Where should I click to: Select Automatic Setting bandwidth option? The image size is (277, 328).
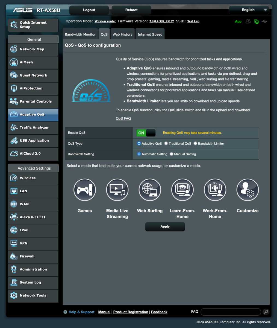(x=139, y=154)
